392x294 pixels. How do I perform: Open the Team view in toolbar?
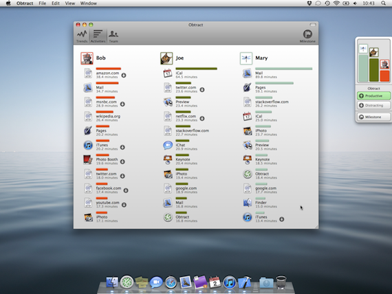tap(113, 36)
